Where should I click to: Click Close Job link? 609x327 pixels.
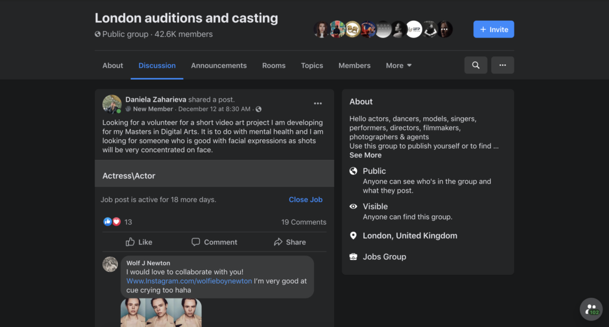point(305,200)
